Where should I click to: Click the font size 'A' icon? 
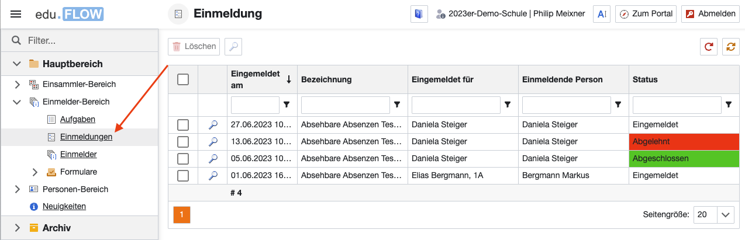tap(601, 14)
